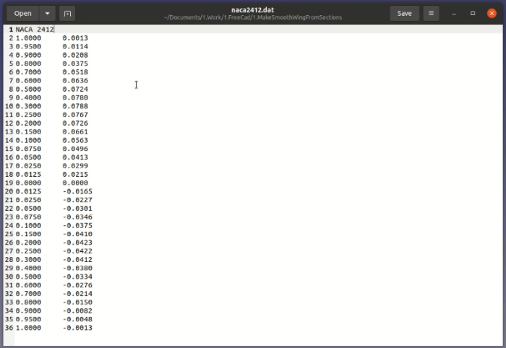Click the Open button
Image resolution: width=506 pixels, height=348 pixels.
(x=23, y=14)
